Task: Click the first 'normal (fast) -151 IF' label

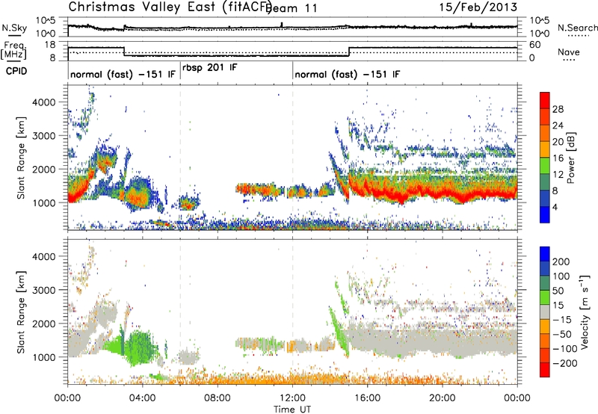Action: click(123, 74)
